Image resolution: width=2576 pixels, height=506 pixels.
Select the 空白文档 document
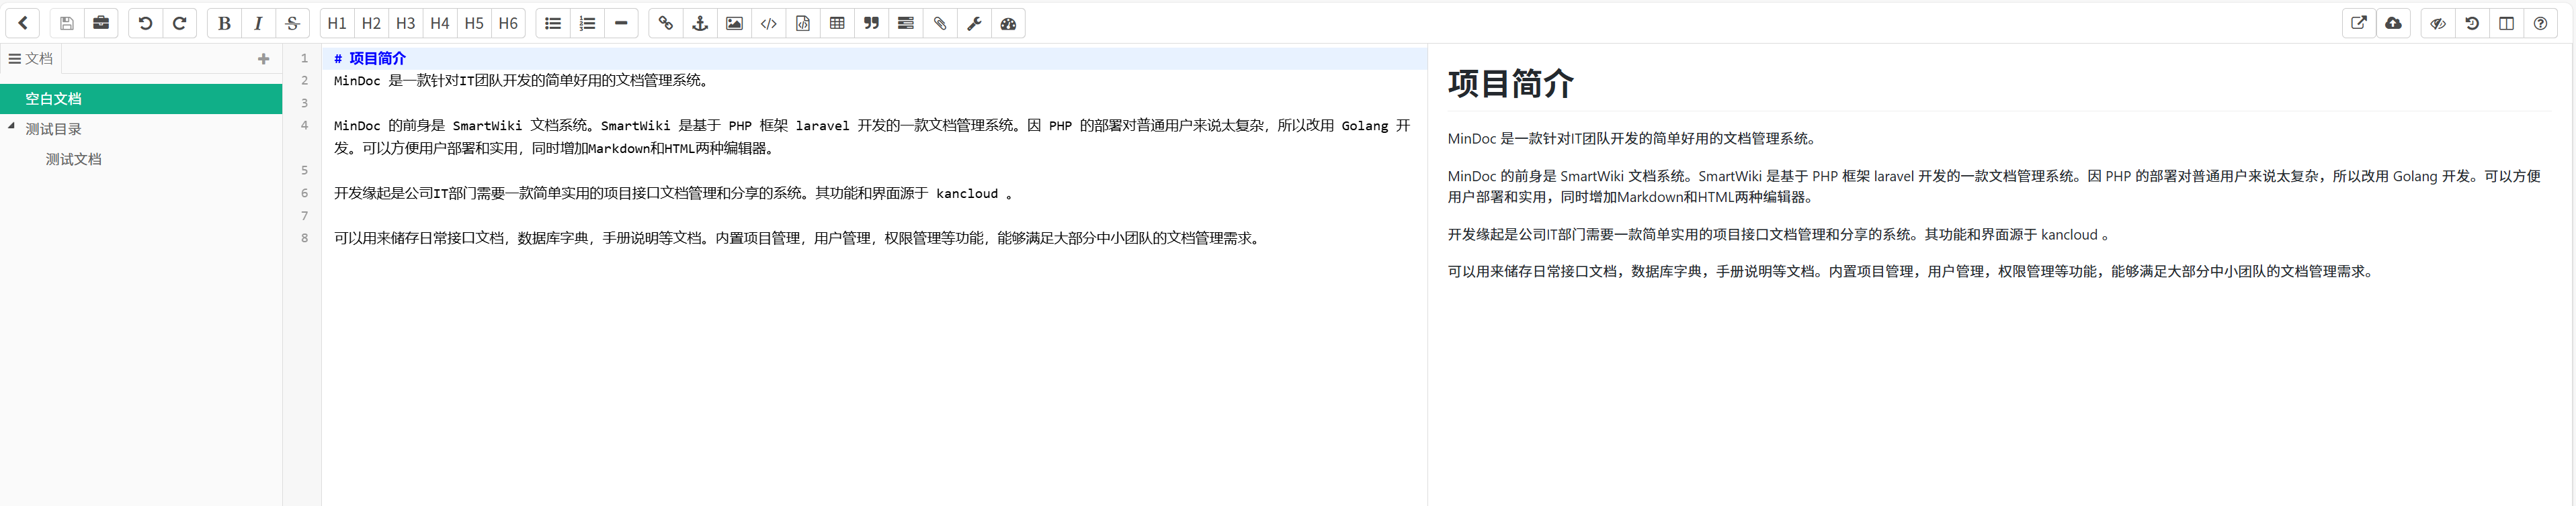tap(54, 99)
